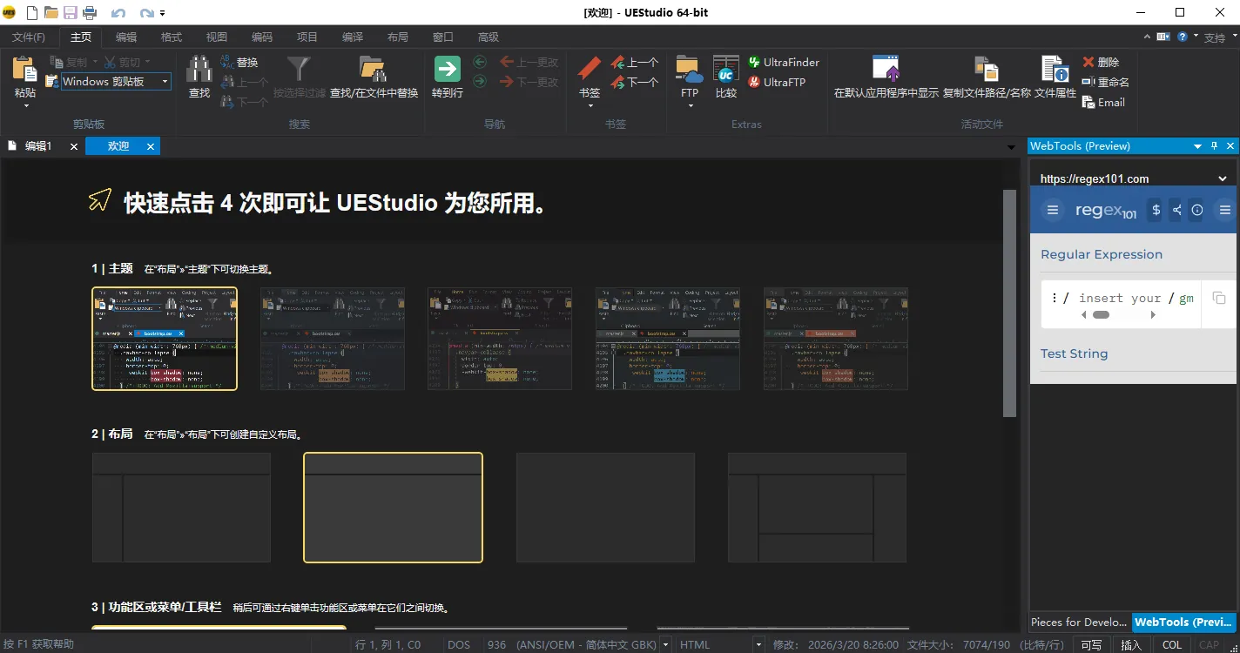The height and width of the screenshot is (653, 1240).
Task: Click the Test String link in regex panel
Action: [1074, 353]
